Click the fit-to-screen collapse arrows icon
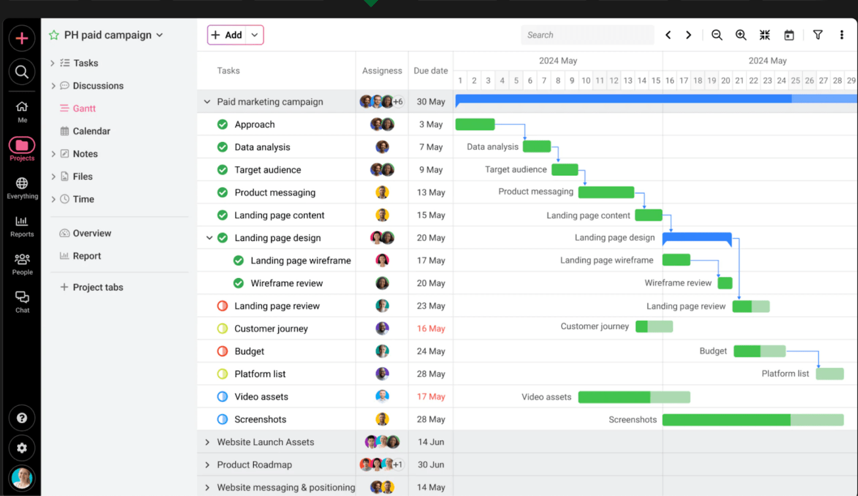858x496 pixels. (x=765, y=35)
